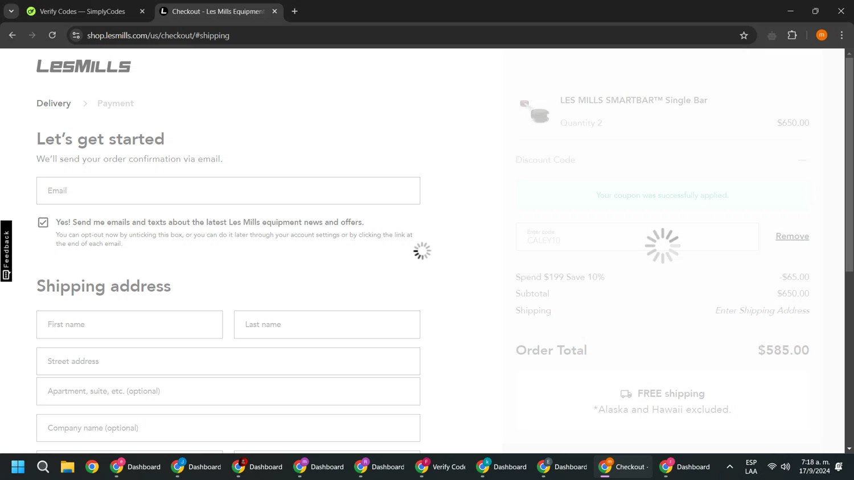Switch to the Verify Code taskbar window
This screenshot has width=854, height=480.
click(x=441, y=467)
